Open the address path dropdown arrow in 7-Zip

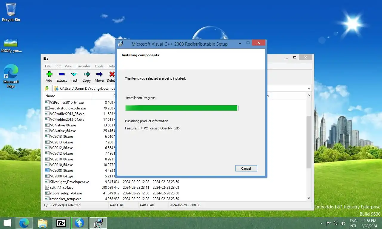click(309, 88)
